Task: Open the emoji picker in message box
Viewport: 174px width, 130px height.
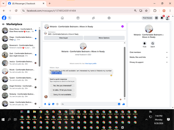Action: click(119, 104)
